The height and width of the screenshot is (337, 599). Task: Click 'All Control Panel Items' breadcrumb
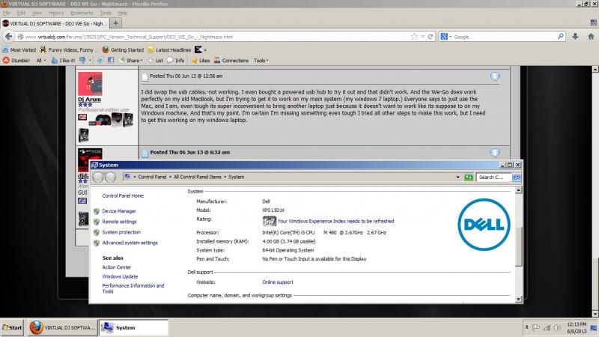[x=197, y=177]
